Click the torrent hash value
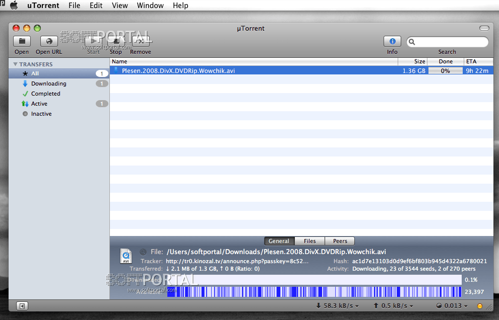The image size is (499, 320). [419, 261]
